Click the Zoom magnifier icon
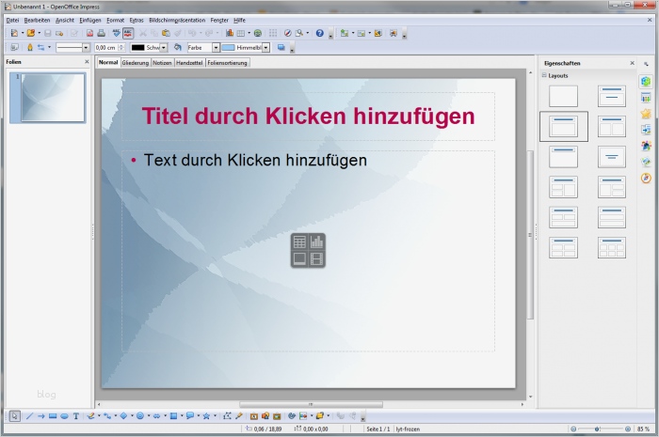Image resolution: width=659 pixels, height=437 pixels. [x=299, y=33]
